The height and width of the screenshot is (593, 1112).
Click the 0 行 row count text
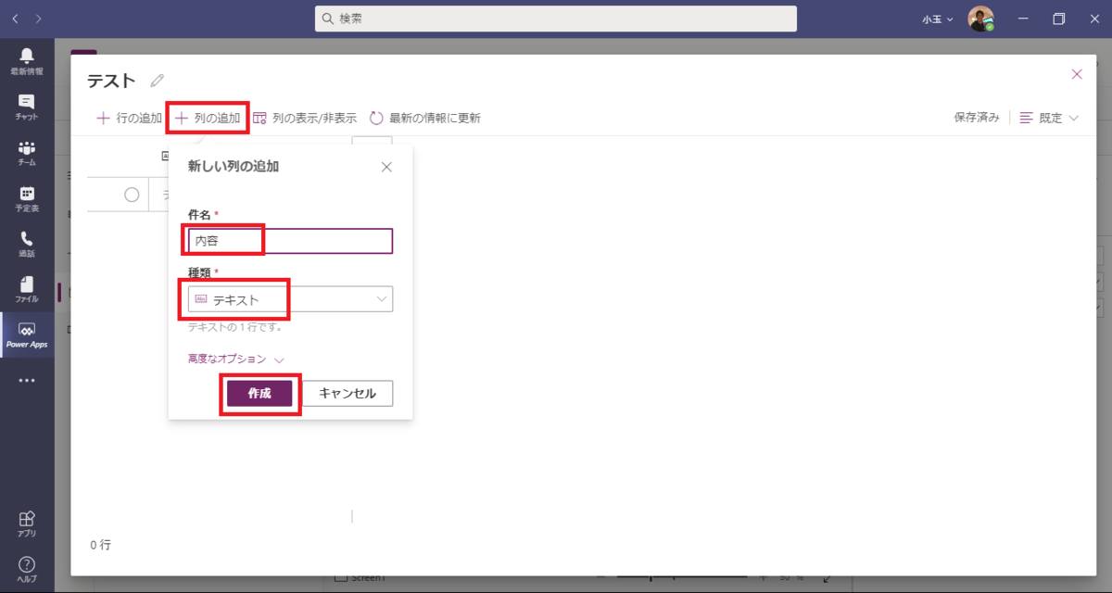(100, 545)
